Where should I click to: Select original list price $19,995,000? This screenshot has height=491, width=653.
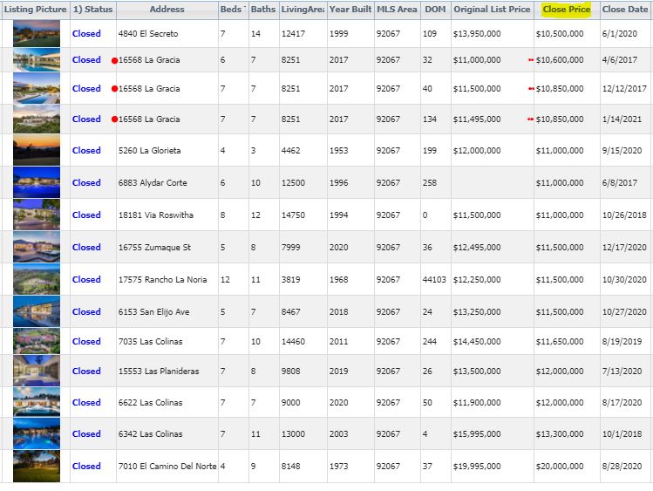click(477, 467)
